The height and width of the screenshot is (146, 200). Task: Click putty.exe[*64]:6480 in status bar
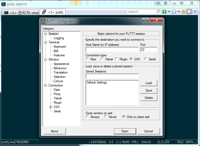[x=15, y=142]
